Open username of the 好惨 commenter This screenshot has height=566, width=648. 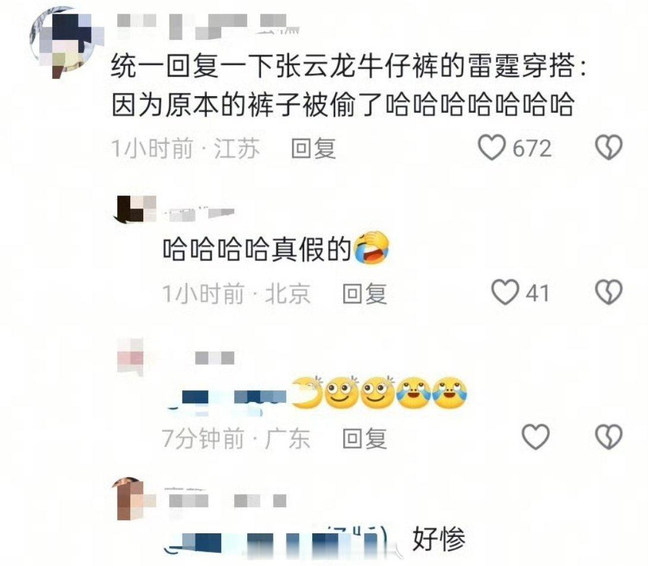pyautogui.click(x=227, y=500)
